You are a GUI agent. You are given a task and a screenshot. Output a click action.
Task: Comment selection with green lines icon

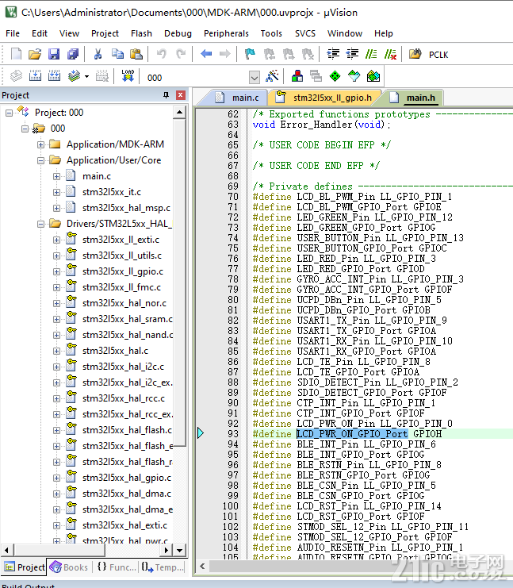(371, 55)
